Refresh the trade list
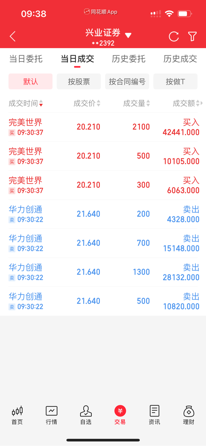The image size is (206, 446). [174, 36]
